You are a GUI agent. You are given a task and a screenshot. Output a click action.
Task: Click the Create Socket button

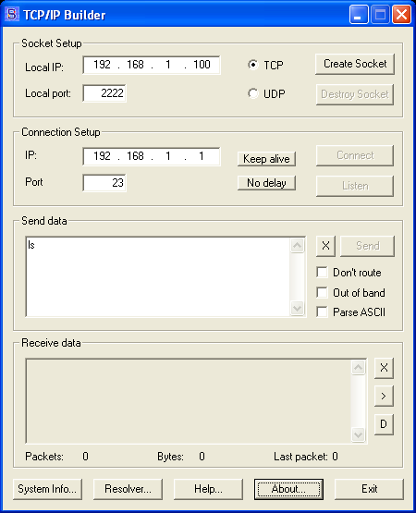[x=355, y=64]
